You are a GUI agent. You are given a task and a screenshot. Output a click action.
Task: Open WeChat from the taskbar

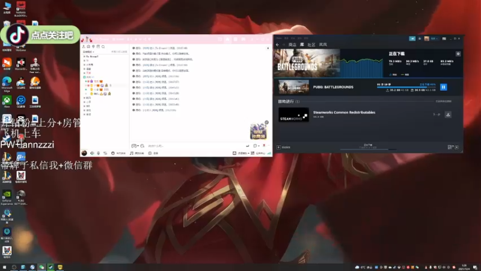(x=41, y=267)
